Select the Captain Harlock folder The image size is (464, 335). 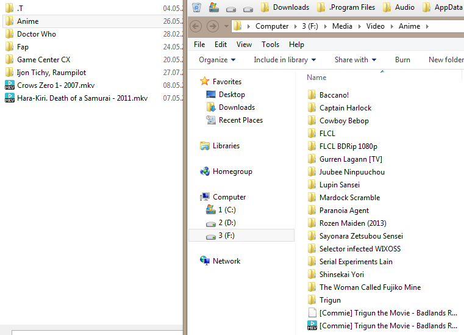click(x=340, y=108)
